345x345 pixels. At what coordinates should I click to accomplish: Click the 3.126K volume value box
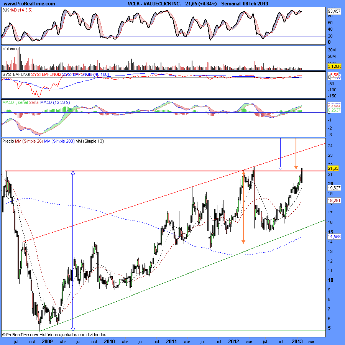click(334, 66)
